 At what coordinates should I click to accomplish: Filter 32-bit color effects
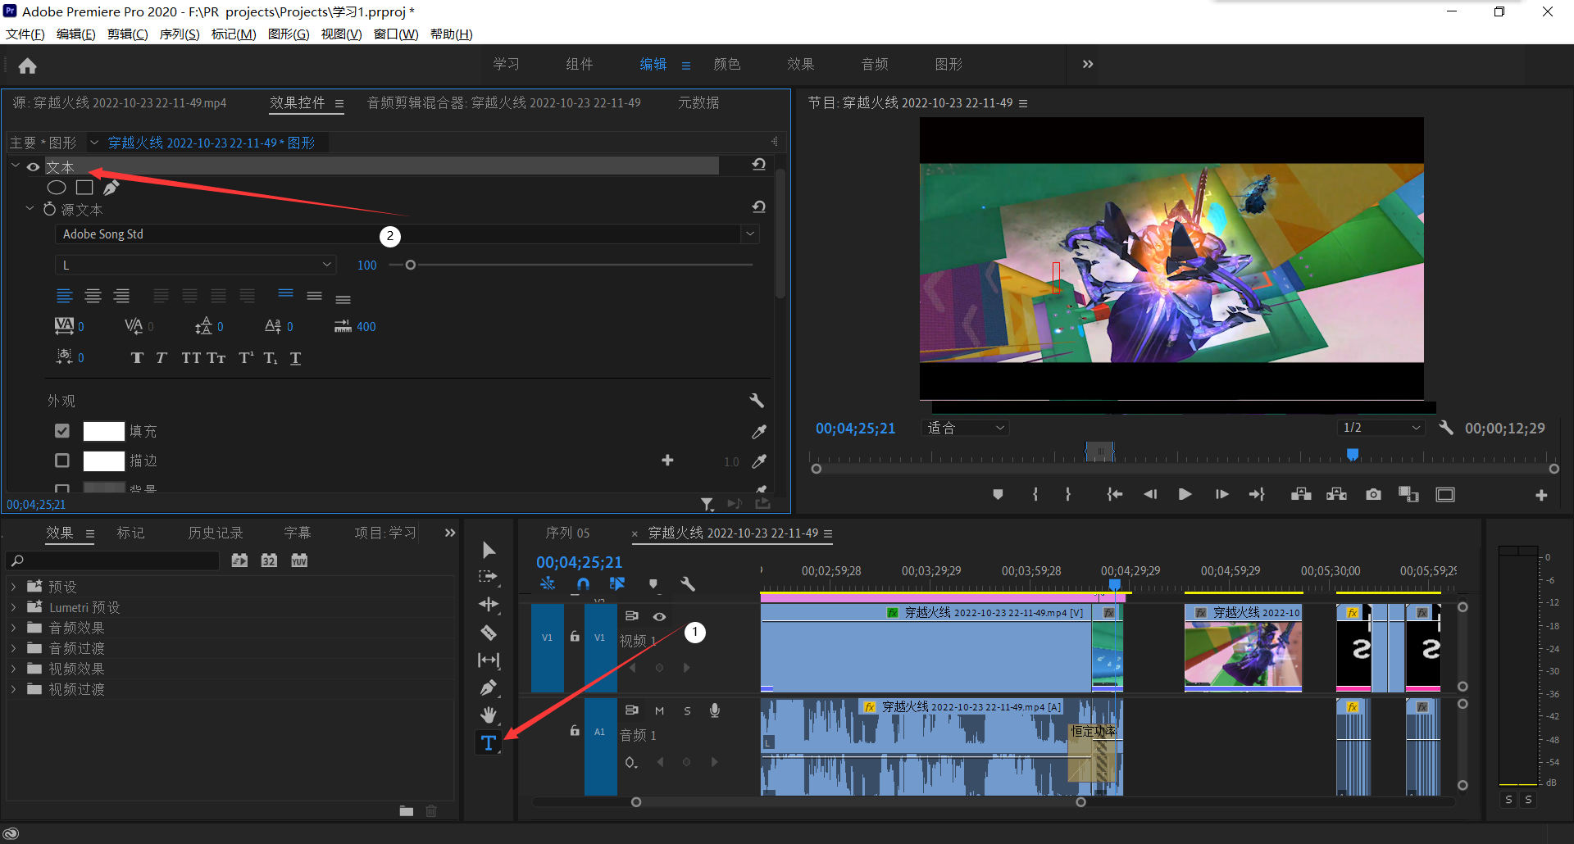pos(269,560)
